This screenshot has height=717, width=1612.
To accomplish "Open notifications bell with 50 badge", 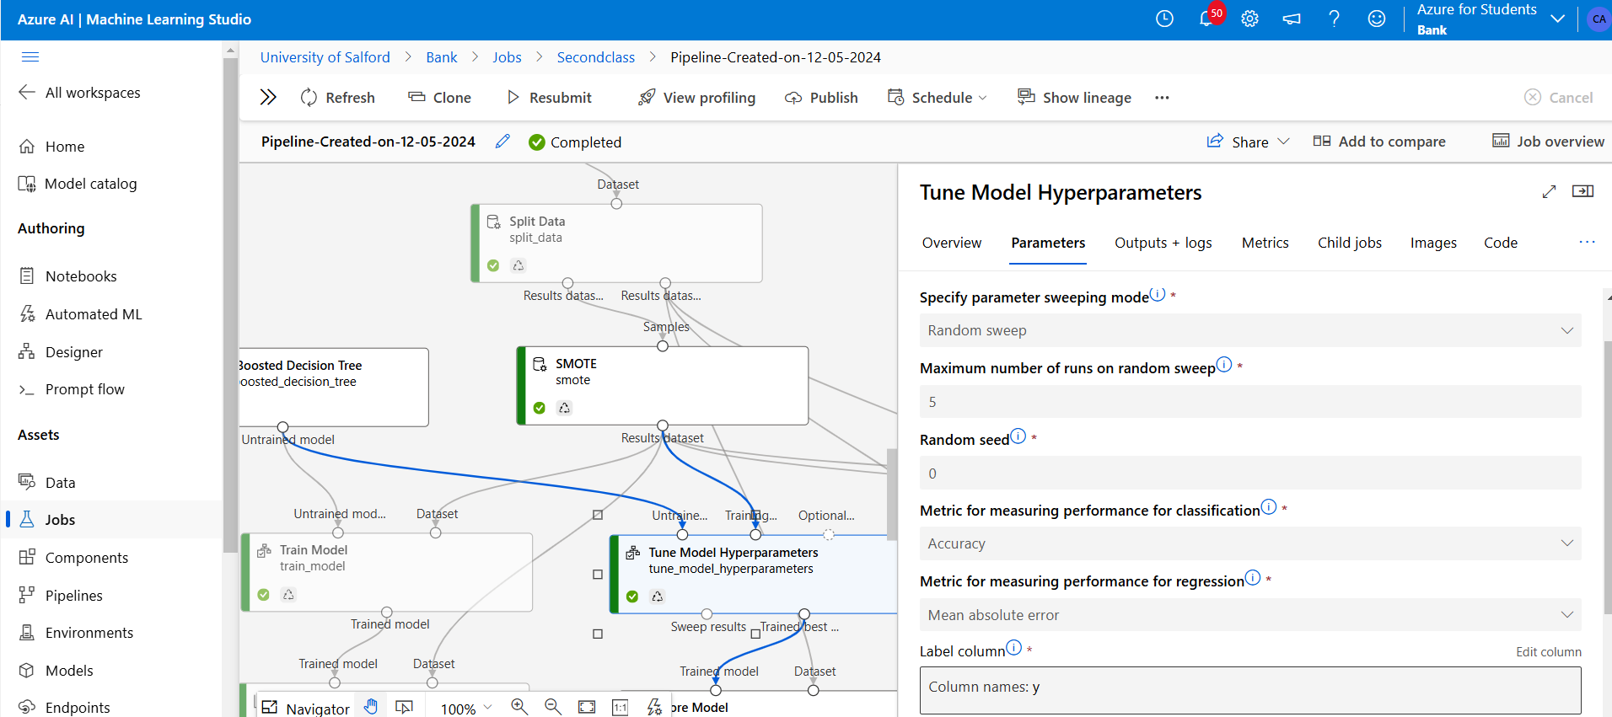I will click(1209, 18).
